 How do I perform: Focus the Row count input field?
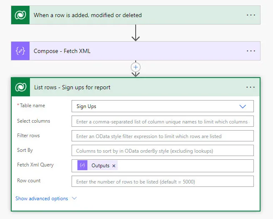pyautogui.click(x=163, y=181)
